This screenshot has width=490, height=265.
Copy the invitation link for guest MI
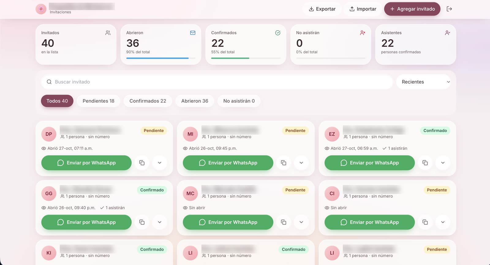pos(284,163)
